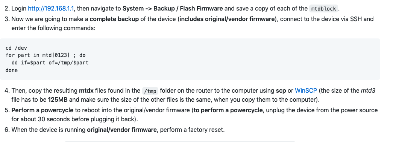Image resolution: width=393 pixels, height=142 pixels.
Task: Open the http://192.168.1.1 link
Action: 51,9
